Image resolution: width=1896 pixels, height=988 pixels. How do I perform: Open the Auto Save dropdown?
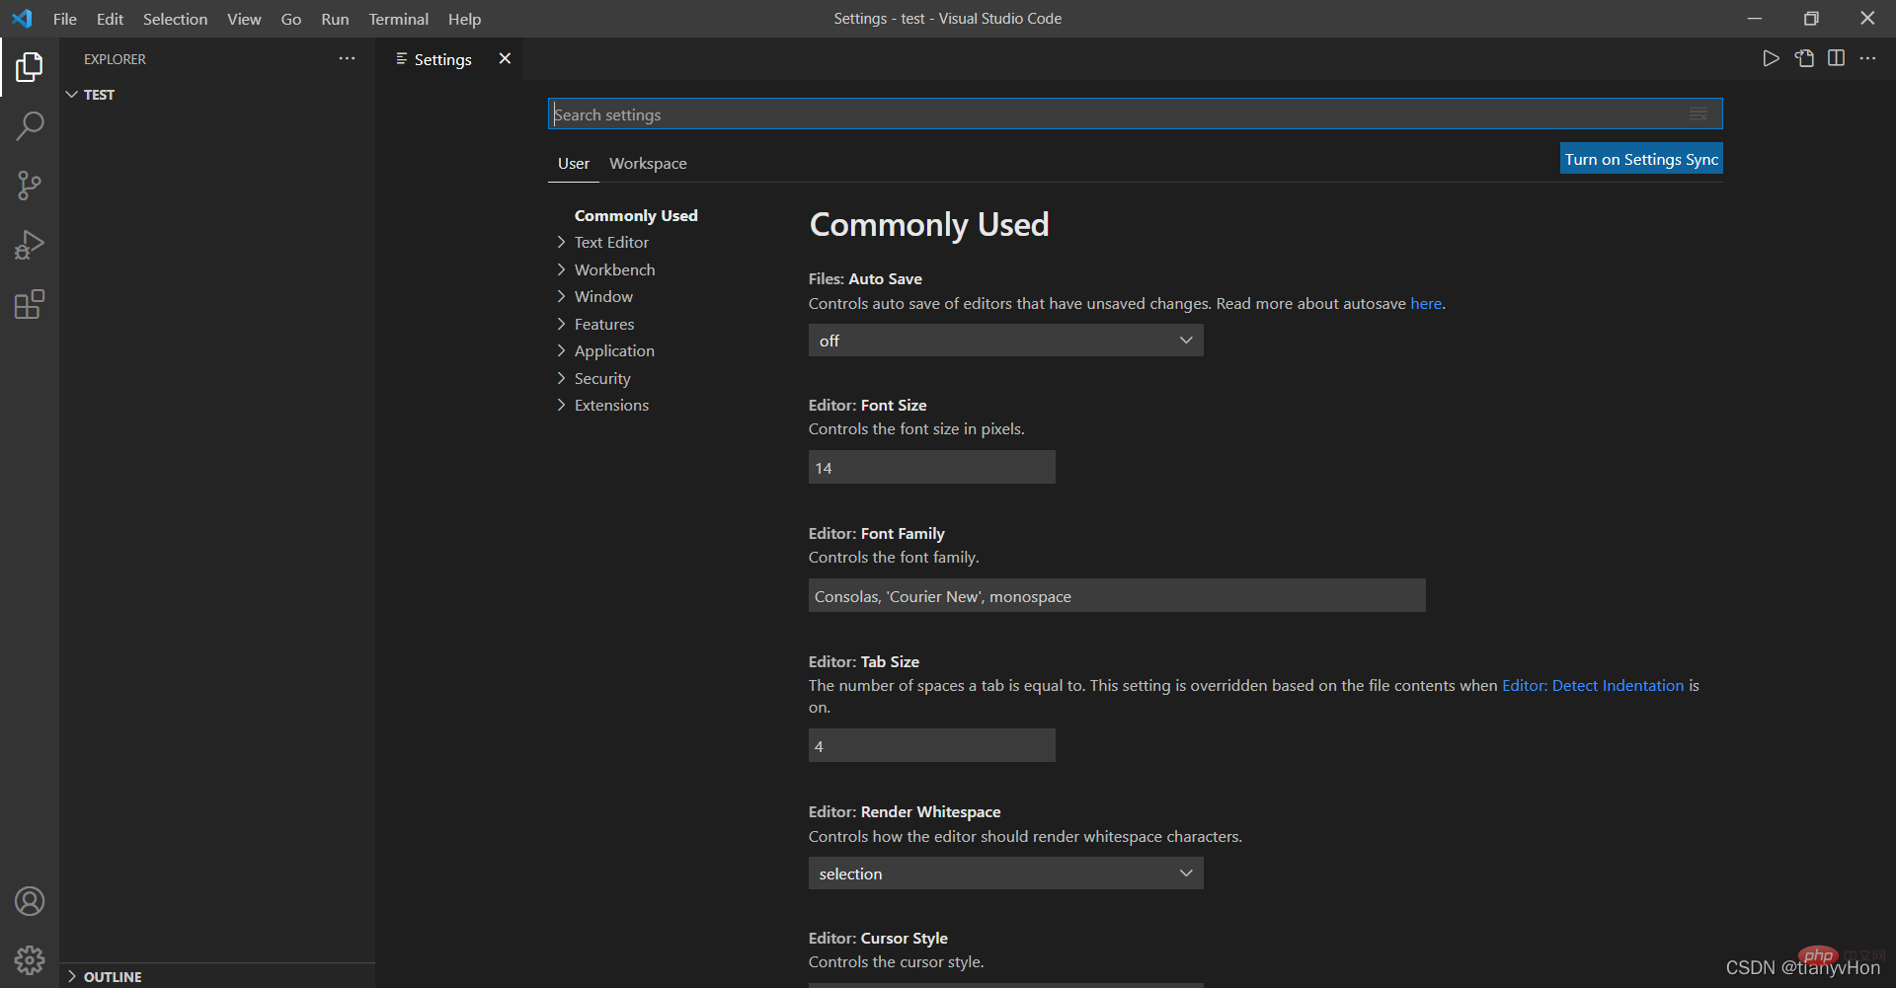tap(1005, 341)
